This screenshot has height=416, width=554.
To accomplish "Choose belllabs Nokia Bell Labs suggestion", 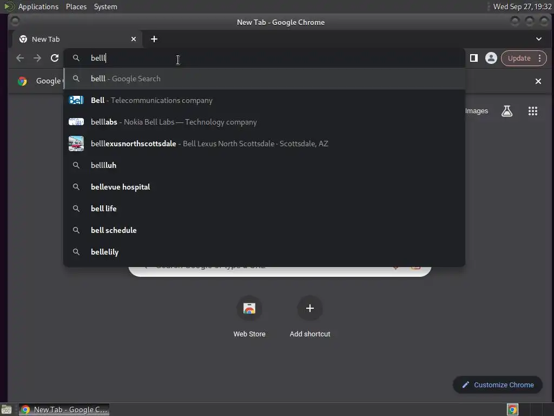I will pos(264,122).
